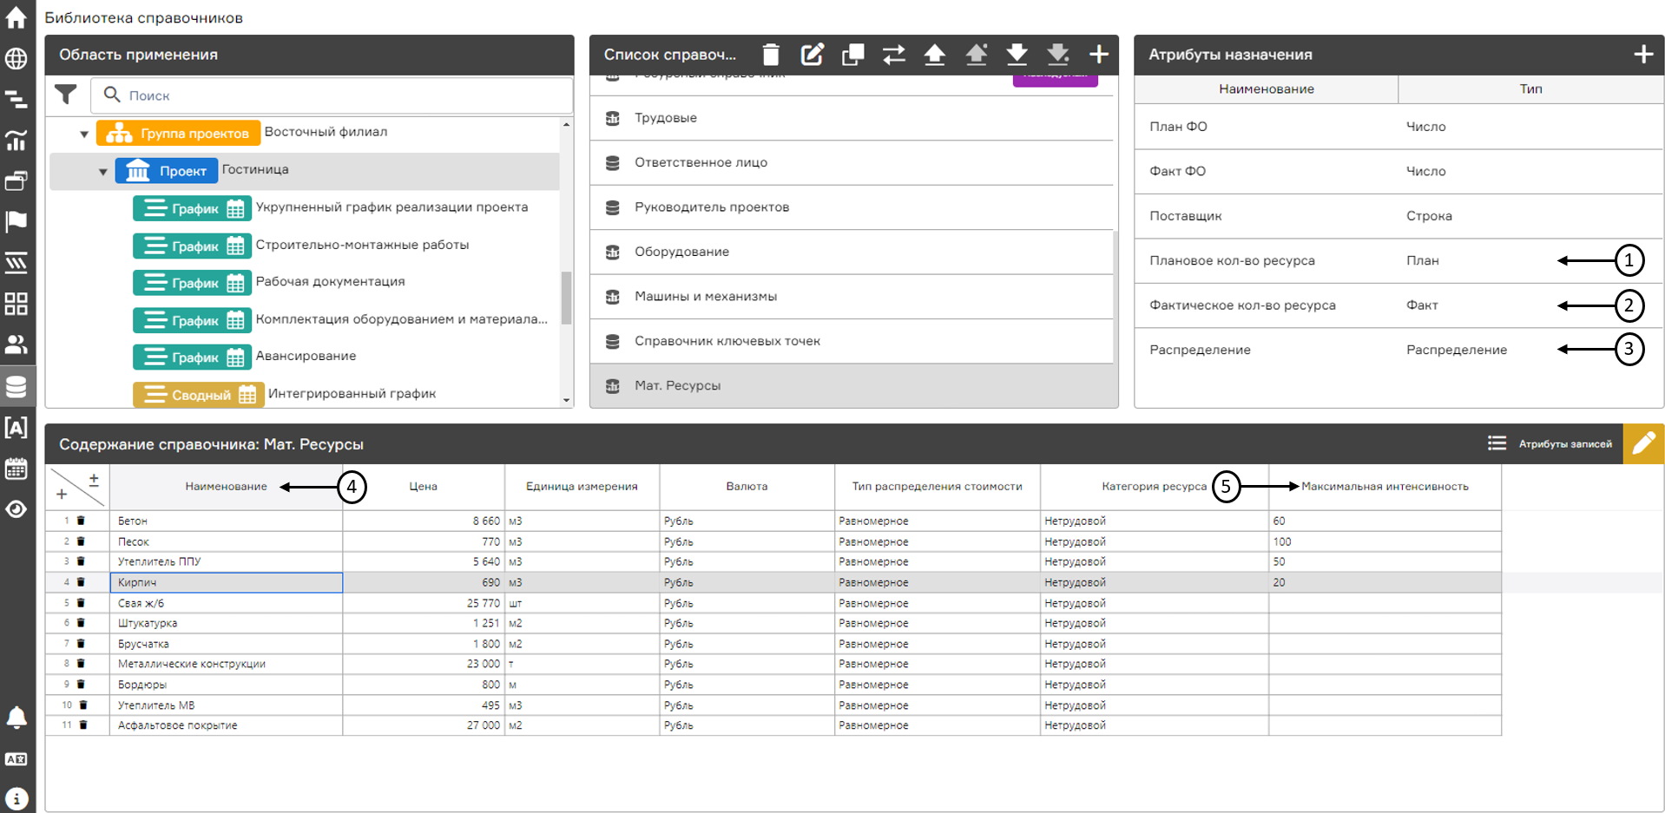Add a table column with plus icon

click(x=94, y=479)
